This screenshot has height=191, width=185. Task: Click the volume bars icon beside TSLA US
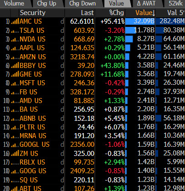tap(15, 31)
